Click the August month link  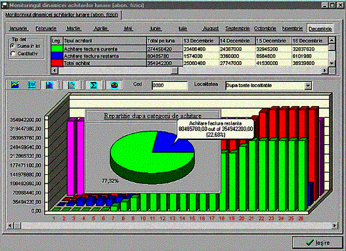[211, 28]
